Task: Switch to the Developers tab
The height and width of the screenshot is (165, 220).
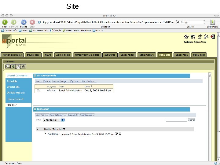Action: (33, 55)
